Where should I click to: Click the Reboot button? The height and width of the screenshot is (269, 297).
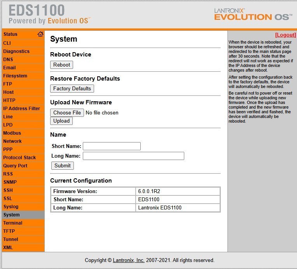(x=61, y=65)
